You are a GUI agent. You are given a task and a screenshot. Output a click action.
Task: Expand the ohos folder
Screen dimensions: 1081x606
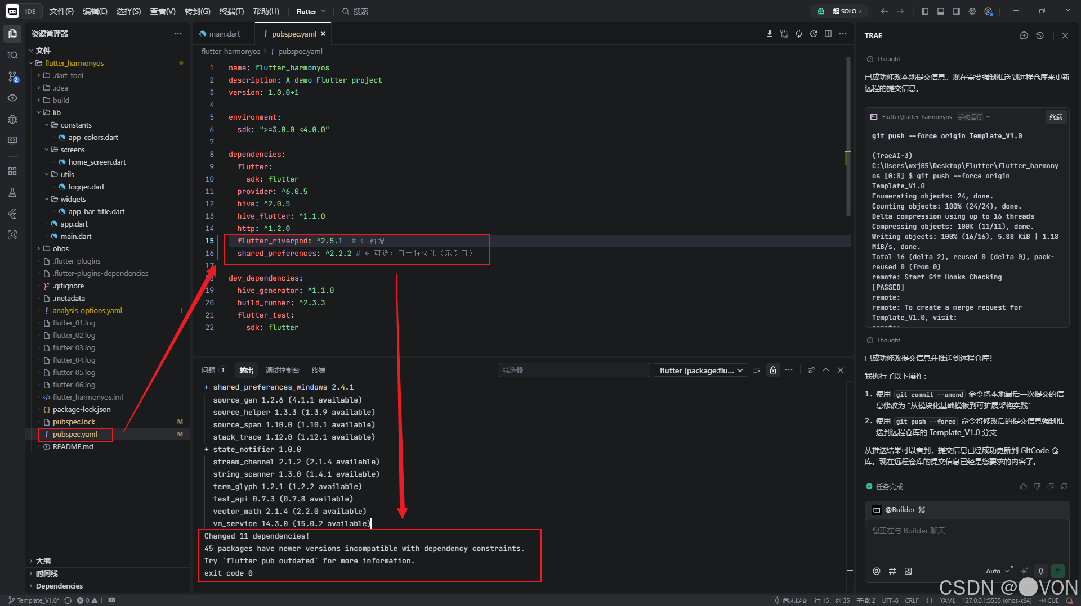point(60,248)
